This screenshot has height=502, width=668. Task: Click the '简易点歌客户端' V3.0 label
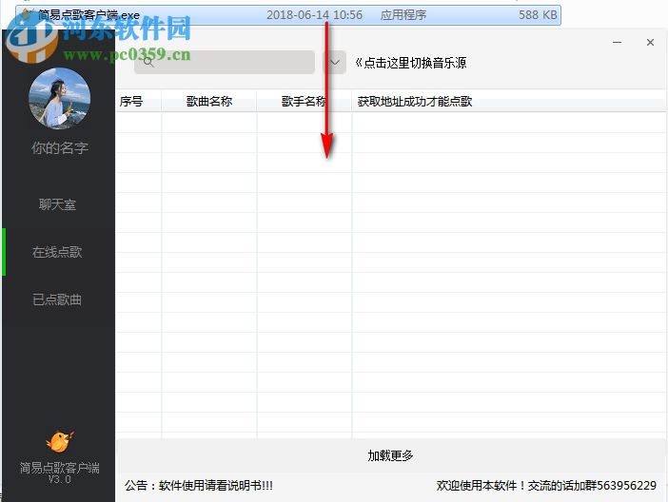(x=60, y=473)
